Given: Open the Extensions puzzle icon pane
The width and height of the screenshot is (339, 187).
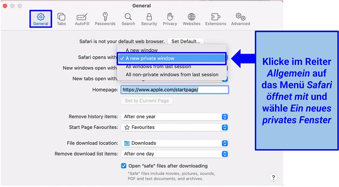Looking at the screenshot, I should coord(215,19).
